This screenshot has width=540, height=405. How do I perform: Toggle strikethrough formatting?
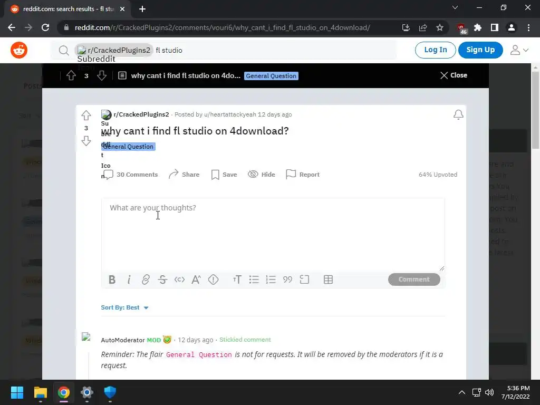(162, 279)
